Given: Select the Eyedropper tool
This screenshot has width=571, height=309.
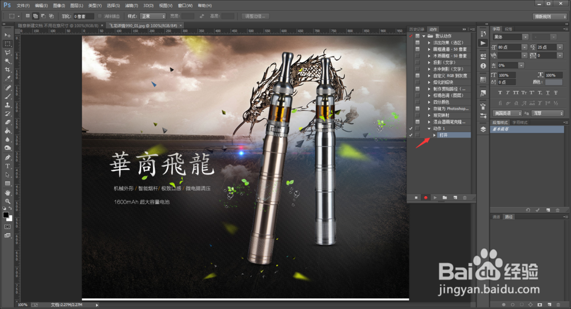Looking at the screenshot, I should tap(7, 78).
